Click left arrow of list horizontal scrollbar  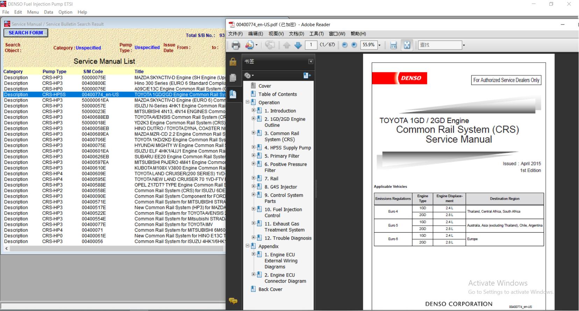coord(6,248)
